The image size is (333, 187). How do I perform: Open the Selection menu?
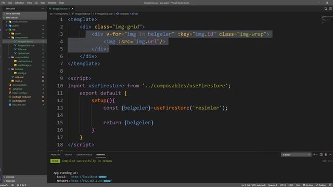click(19, 3)
